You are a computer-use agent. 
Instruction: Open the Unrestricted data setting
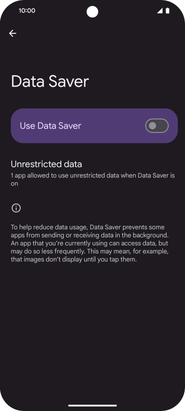pos(92,173)
